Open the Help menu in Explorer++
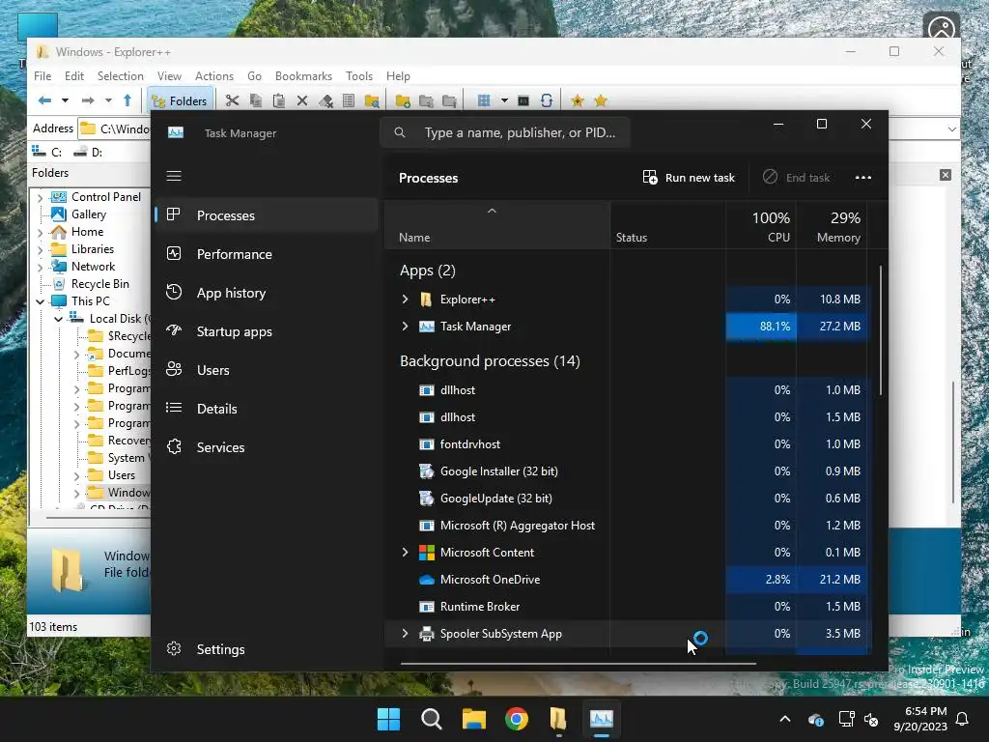 tap(398, 75)
